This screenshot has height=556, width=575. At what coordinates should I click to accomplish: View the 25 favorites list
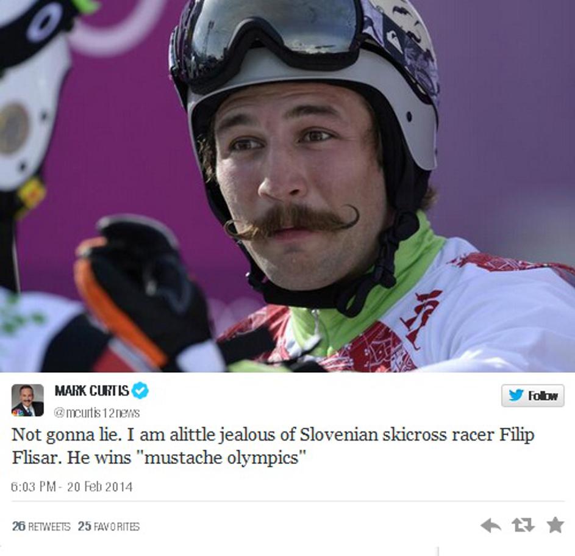click(109, 526)
